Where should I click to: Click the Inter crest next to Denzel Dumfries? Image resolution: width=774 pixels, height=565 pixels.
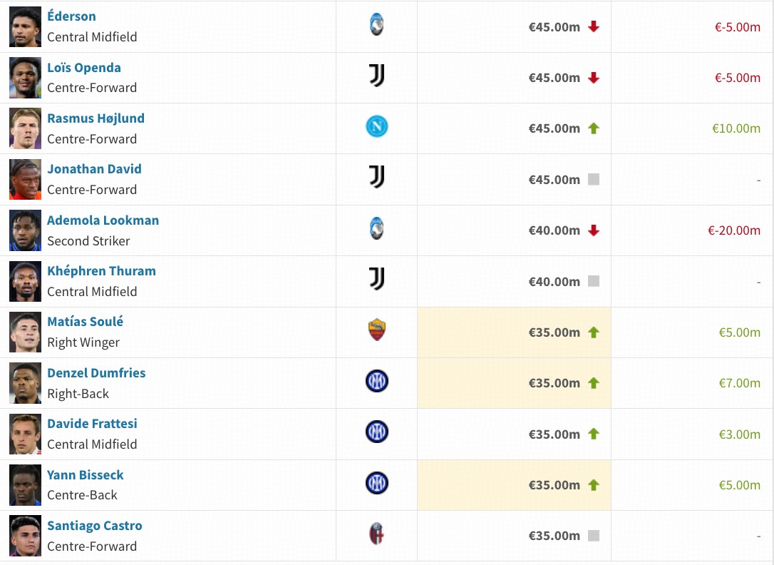tap(377, 382)
